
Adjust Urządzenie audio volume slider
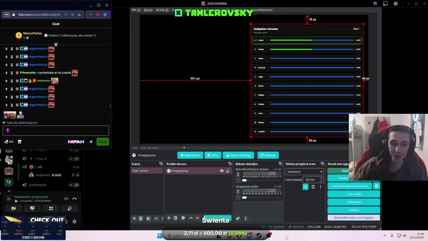click(x=261, y=197)
